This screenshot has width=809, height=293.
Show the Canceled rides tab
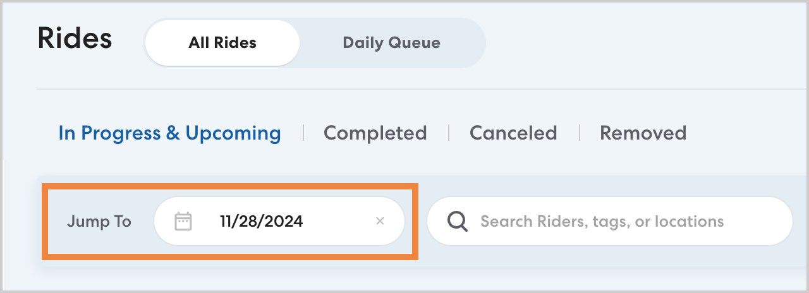[513, 133]
